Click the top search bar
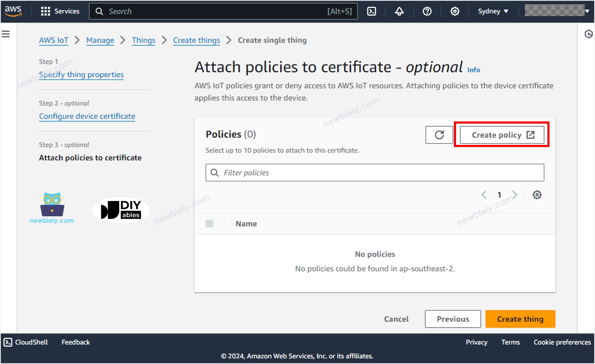595x364 pixels. [224, 11]
